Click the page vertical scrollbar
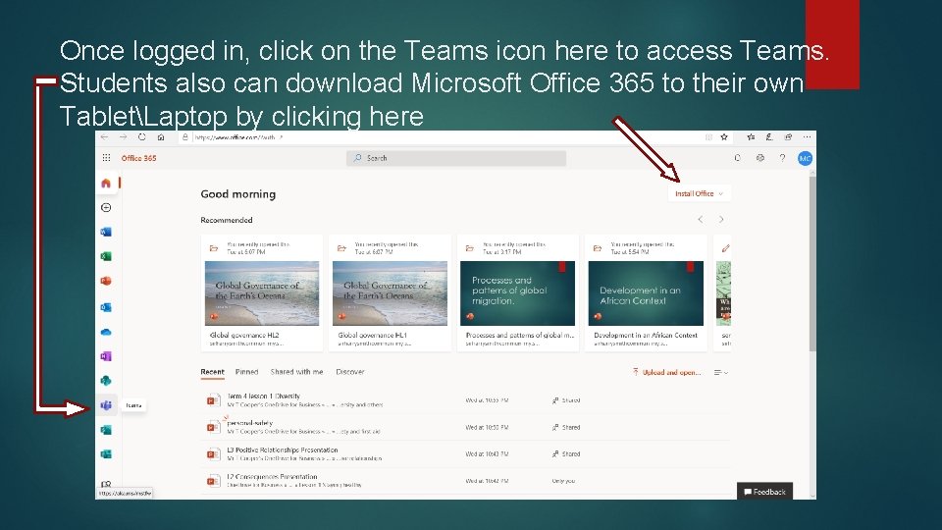The width and height of the screenshot is (942, 530). [812, 263]
